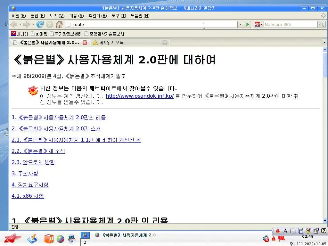Click the input toolbar icon left of the question mark
The height and width of the screenshot is (246, 328).
point(316,231)
